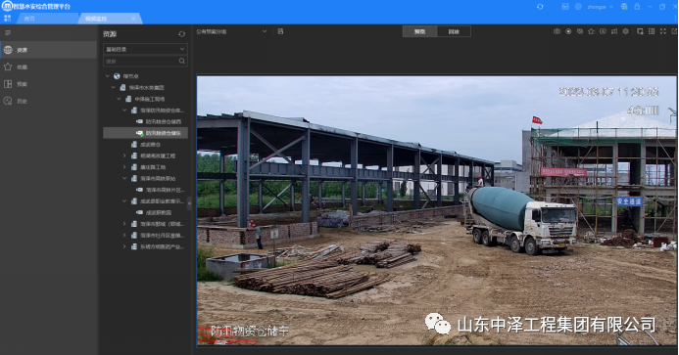Start recording with the record icon
The image size is (679, 355).
click(x=568, y=31)
